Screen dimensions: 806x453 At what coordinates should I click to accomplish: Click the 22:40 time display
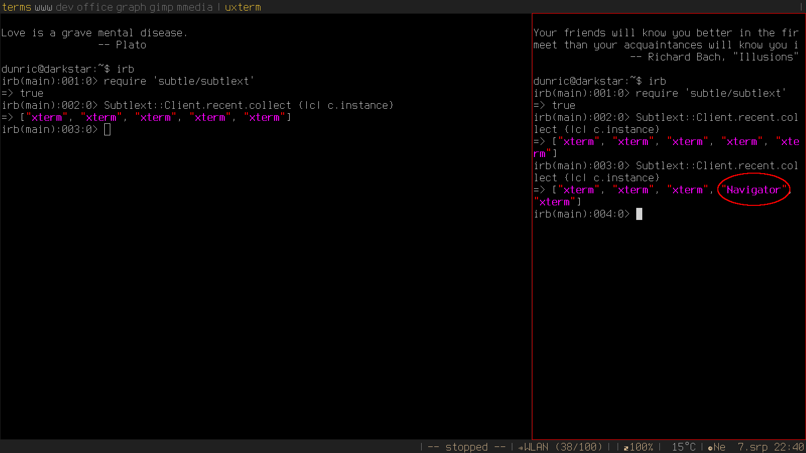pos(789,447)
